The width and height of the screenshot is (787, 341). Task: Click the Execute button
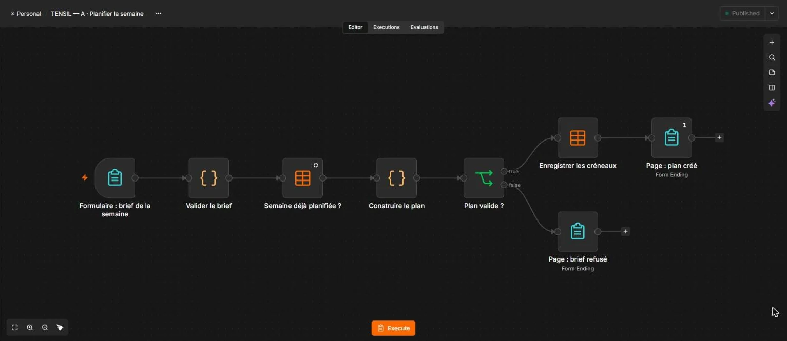[393, 328]
